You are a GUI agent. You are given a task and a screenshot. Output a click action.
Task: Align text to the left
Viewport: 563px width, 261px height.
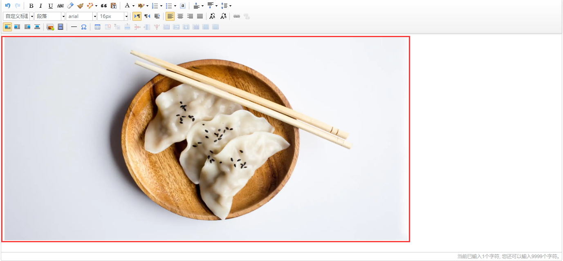[170, 16]
